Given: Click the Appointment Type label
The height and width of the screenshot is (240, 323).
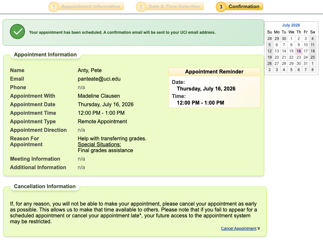Looking at the screenshot, I should point(33,122).
